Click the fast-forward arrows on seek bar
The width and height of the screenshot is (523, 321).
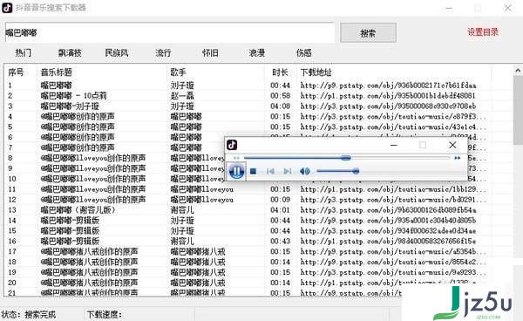tap(458, 158)
